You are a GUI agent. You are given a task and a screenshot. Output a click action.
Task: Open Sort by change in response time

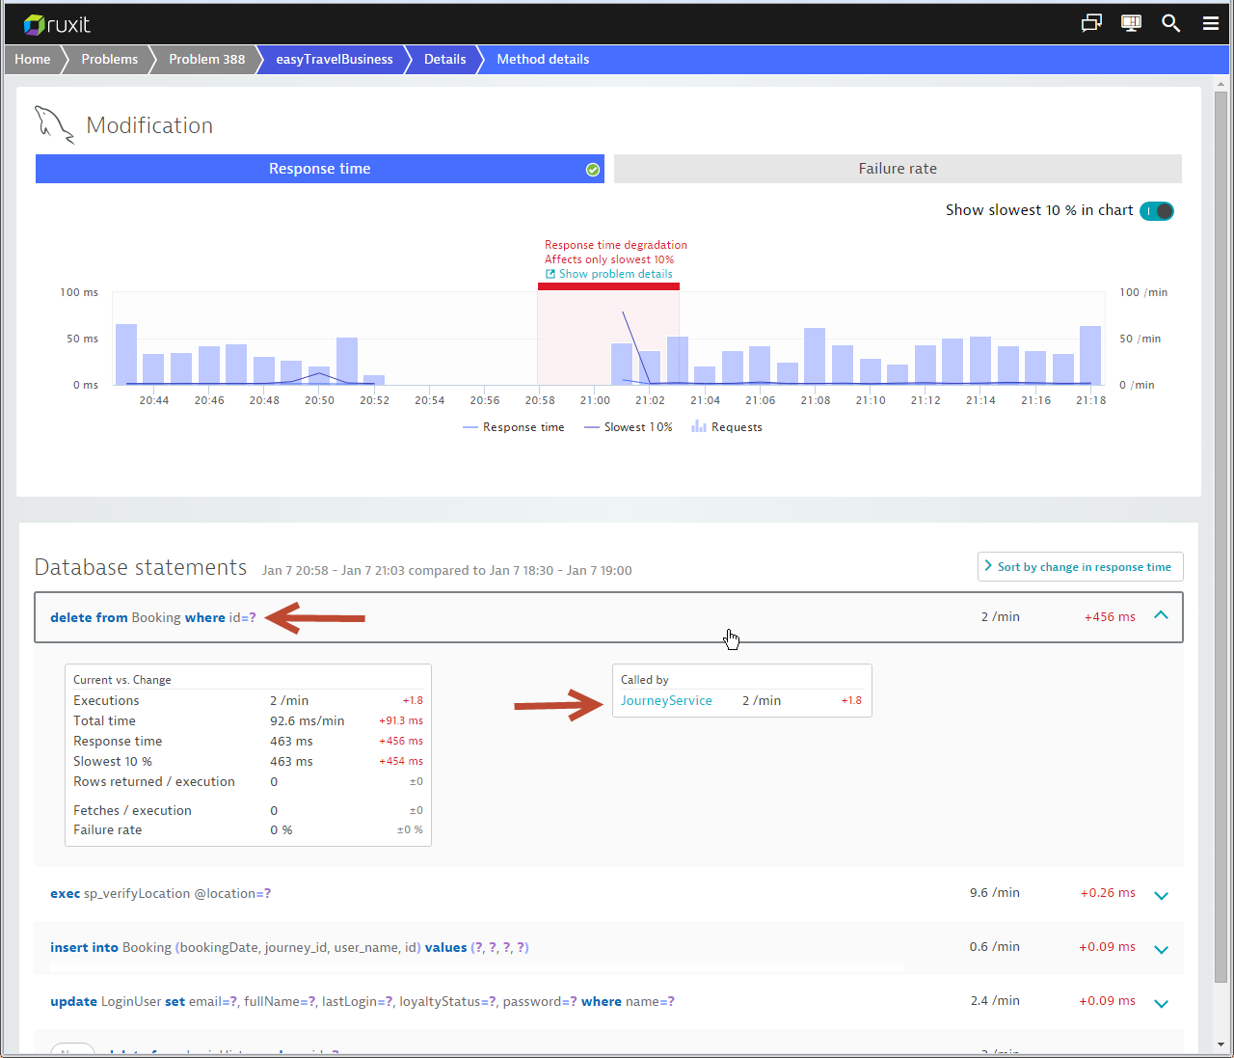pyautogui.click(x=1080, y=567)
